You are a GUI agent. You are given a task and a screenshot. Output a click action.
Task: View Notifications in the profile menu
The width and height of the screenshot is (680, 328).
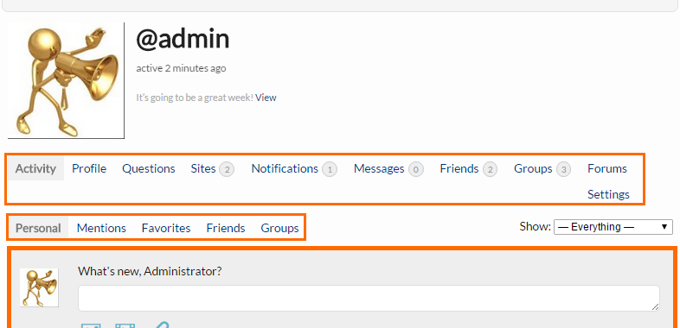(294, 168)
